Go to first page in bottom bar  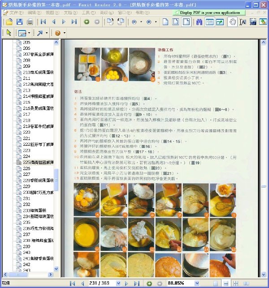73,283
